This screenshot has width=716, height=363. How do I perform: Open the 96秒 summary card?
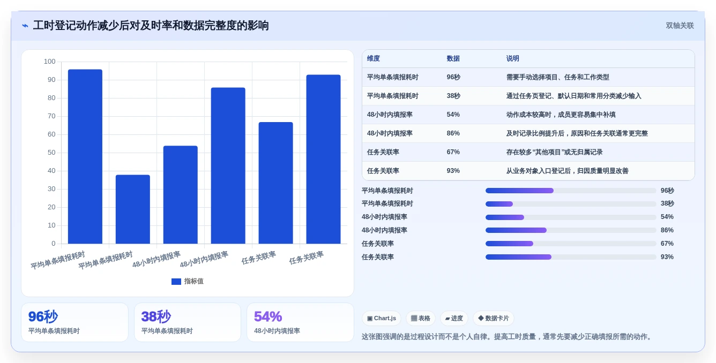click(74, 322)
